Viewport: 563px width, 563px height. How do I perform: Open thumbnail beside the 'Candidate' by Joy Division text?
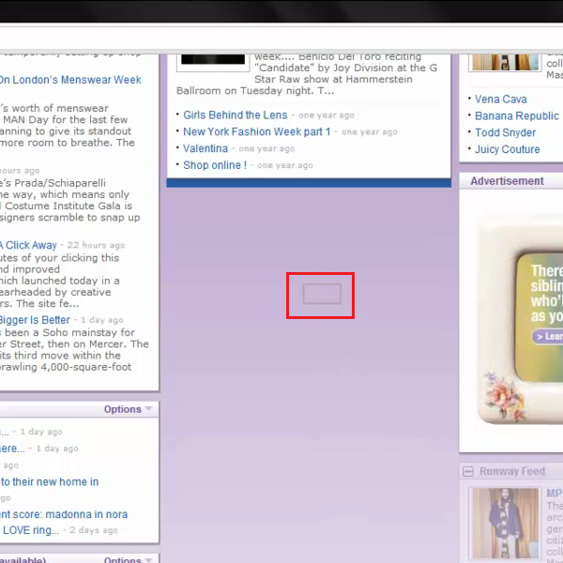click(x=213, y=61)
